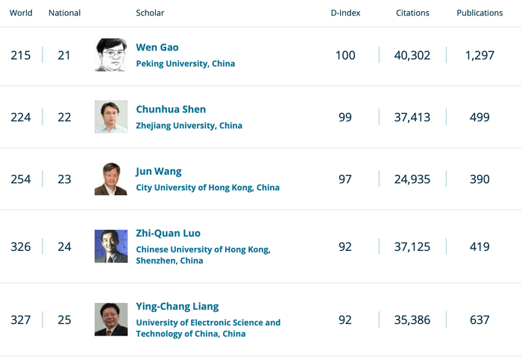Click the Zhejiang University, China affiliation
The height and width of the screenshot is (358, 522).
(x=189, y=126)
